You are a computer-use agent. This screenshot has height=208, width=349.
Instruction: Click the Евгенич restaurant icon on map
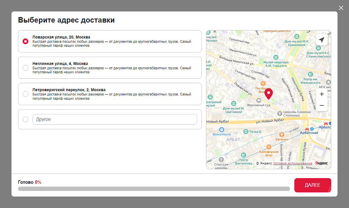(x=282, y=134)
